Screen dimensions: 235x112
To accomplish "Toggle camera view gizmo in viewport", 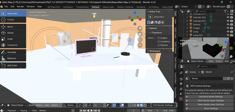I will 140,40.
